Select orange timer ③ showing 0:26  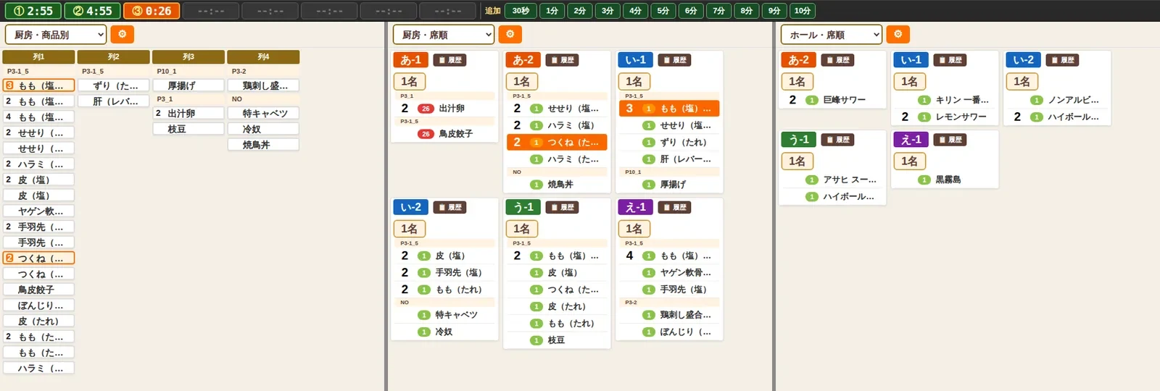coord(151,11)
